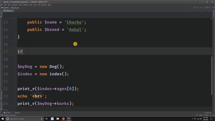Select the index.php editor tab
The height and width of the screenshot is (121, 215).
[x=8, y=10]
